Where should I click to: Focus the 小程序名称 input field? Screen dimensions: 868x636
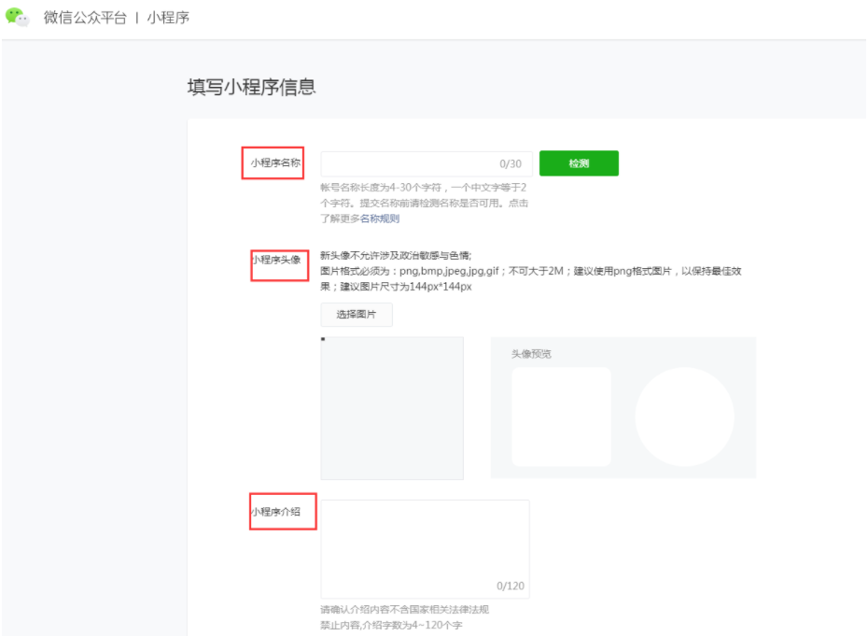427,164
